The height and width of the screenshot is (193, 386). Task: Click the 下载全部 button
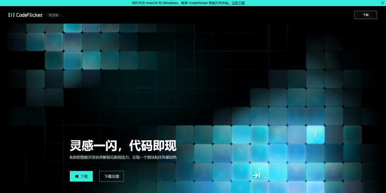pyautogui.click(x=112, y=176)
